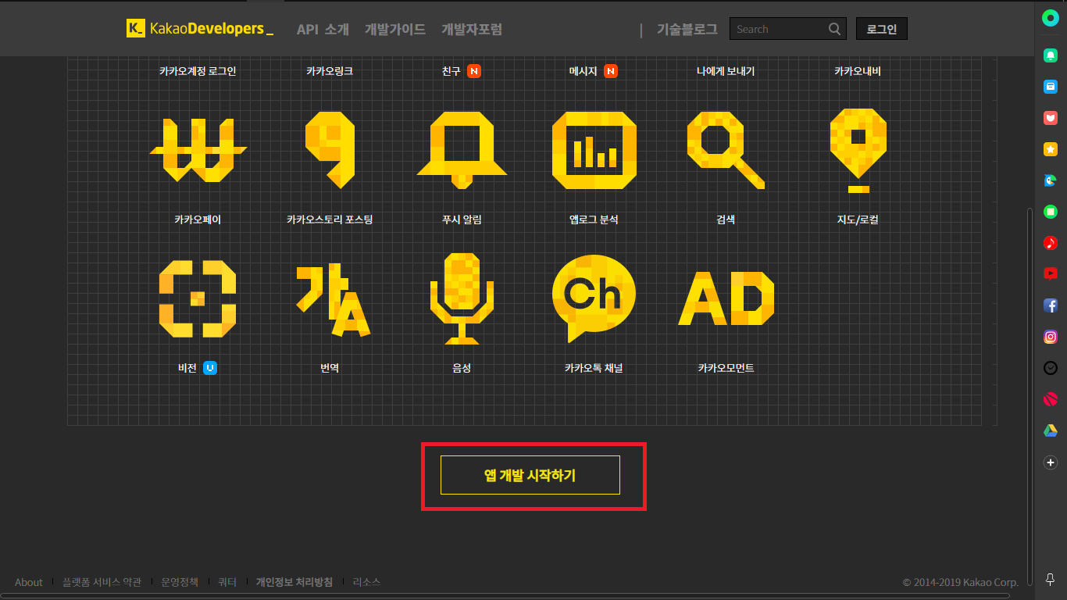Open the 운영정책 footer link
This screenshot has height=600, width=1067.
pyautogui.click(x=180, y=582)
